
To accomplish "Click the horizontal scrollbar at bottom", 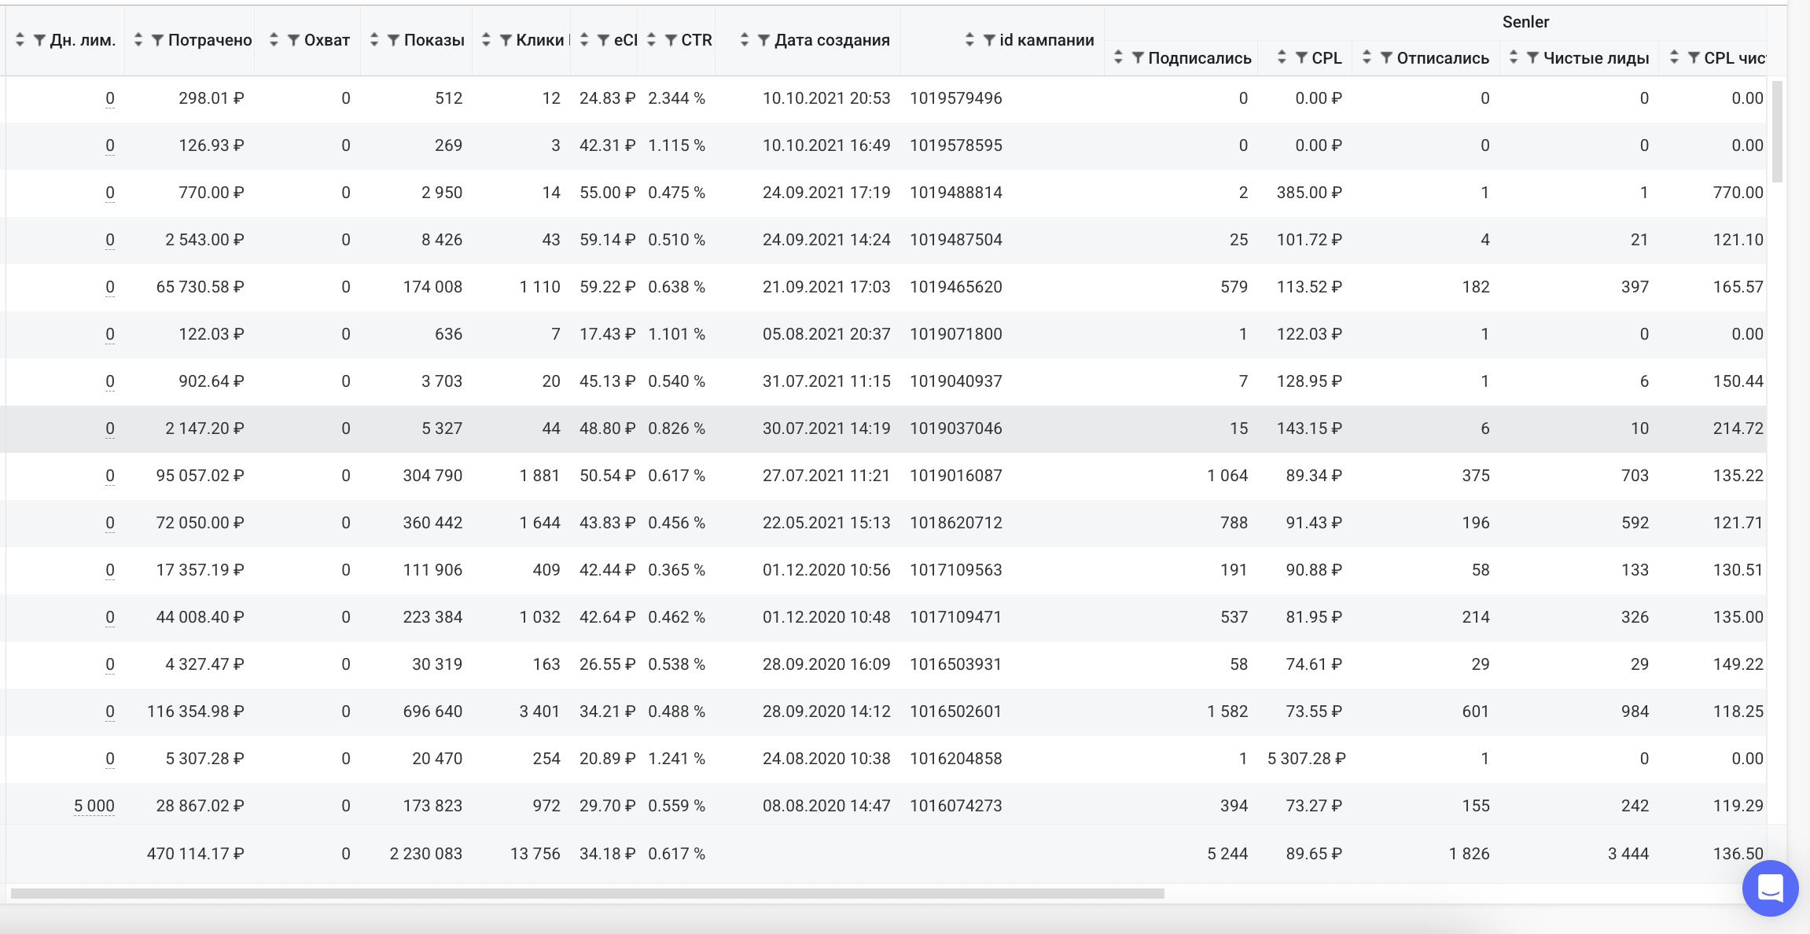I will click(587, 893).
